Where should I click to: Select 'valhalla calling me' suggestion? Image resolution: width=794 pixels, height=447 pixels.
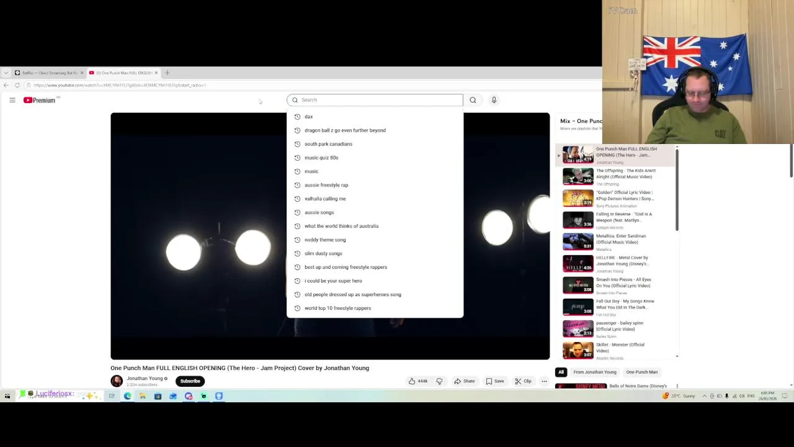click(375, 199)
